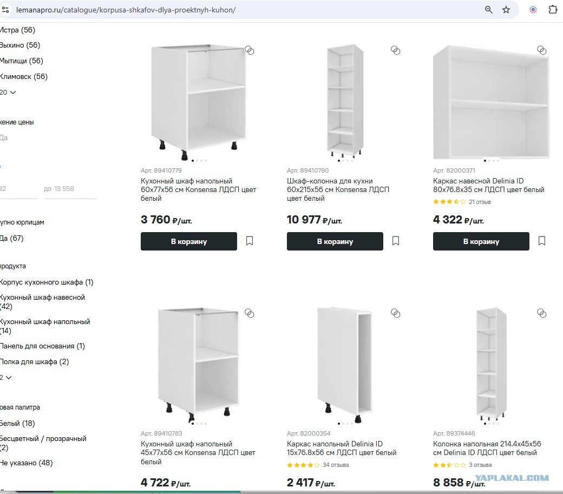The height and width of the screenshot is (494, 563).
Task: Compare the Konsensa 60x77x56 floor cabinet
Action: point(249,50)
